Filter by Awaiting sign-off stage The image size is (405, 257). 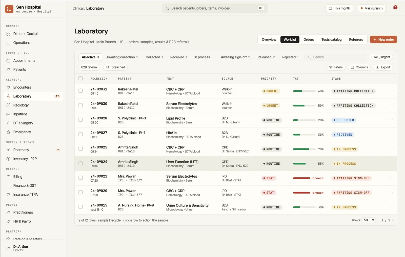(x=235, y=57)
